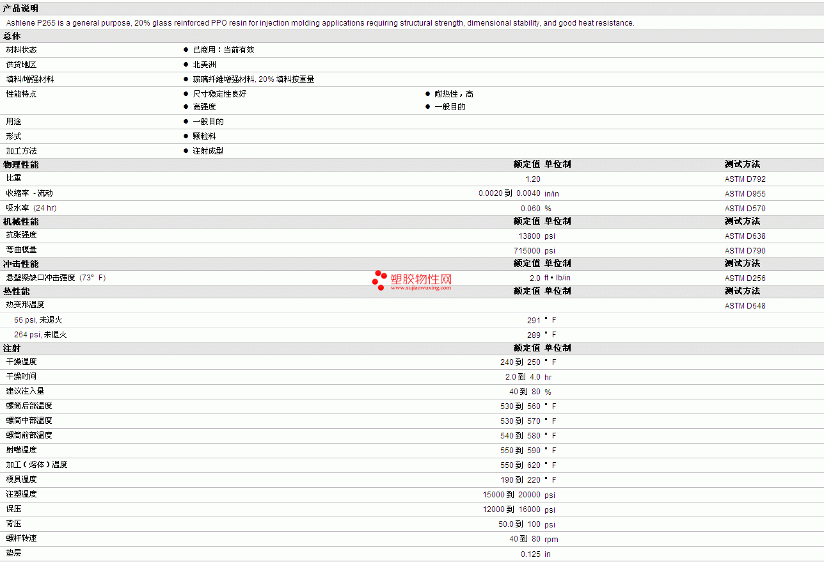Select the "ASTM D638" test method

click(x=745, y=236)
